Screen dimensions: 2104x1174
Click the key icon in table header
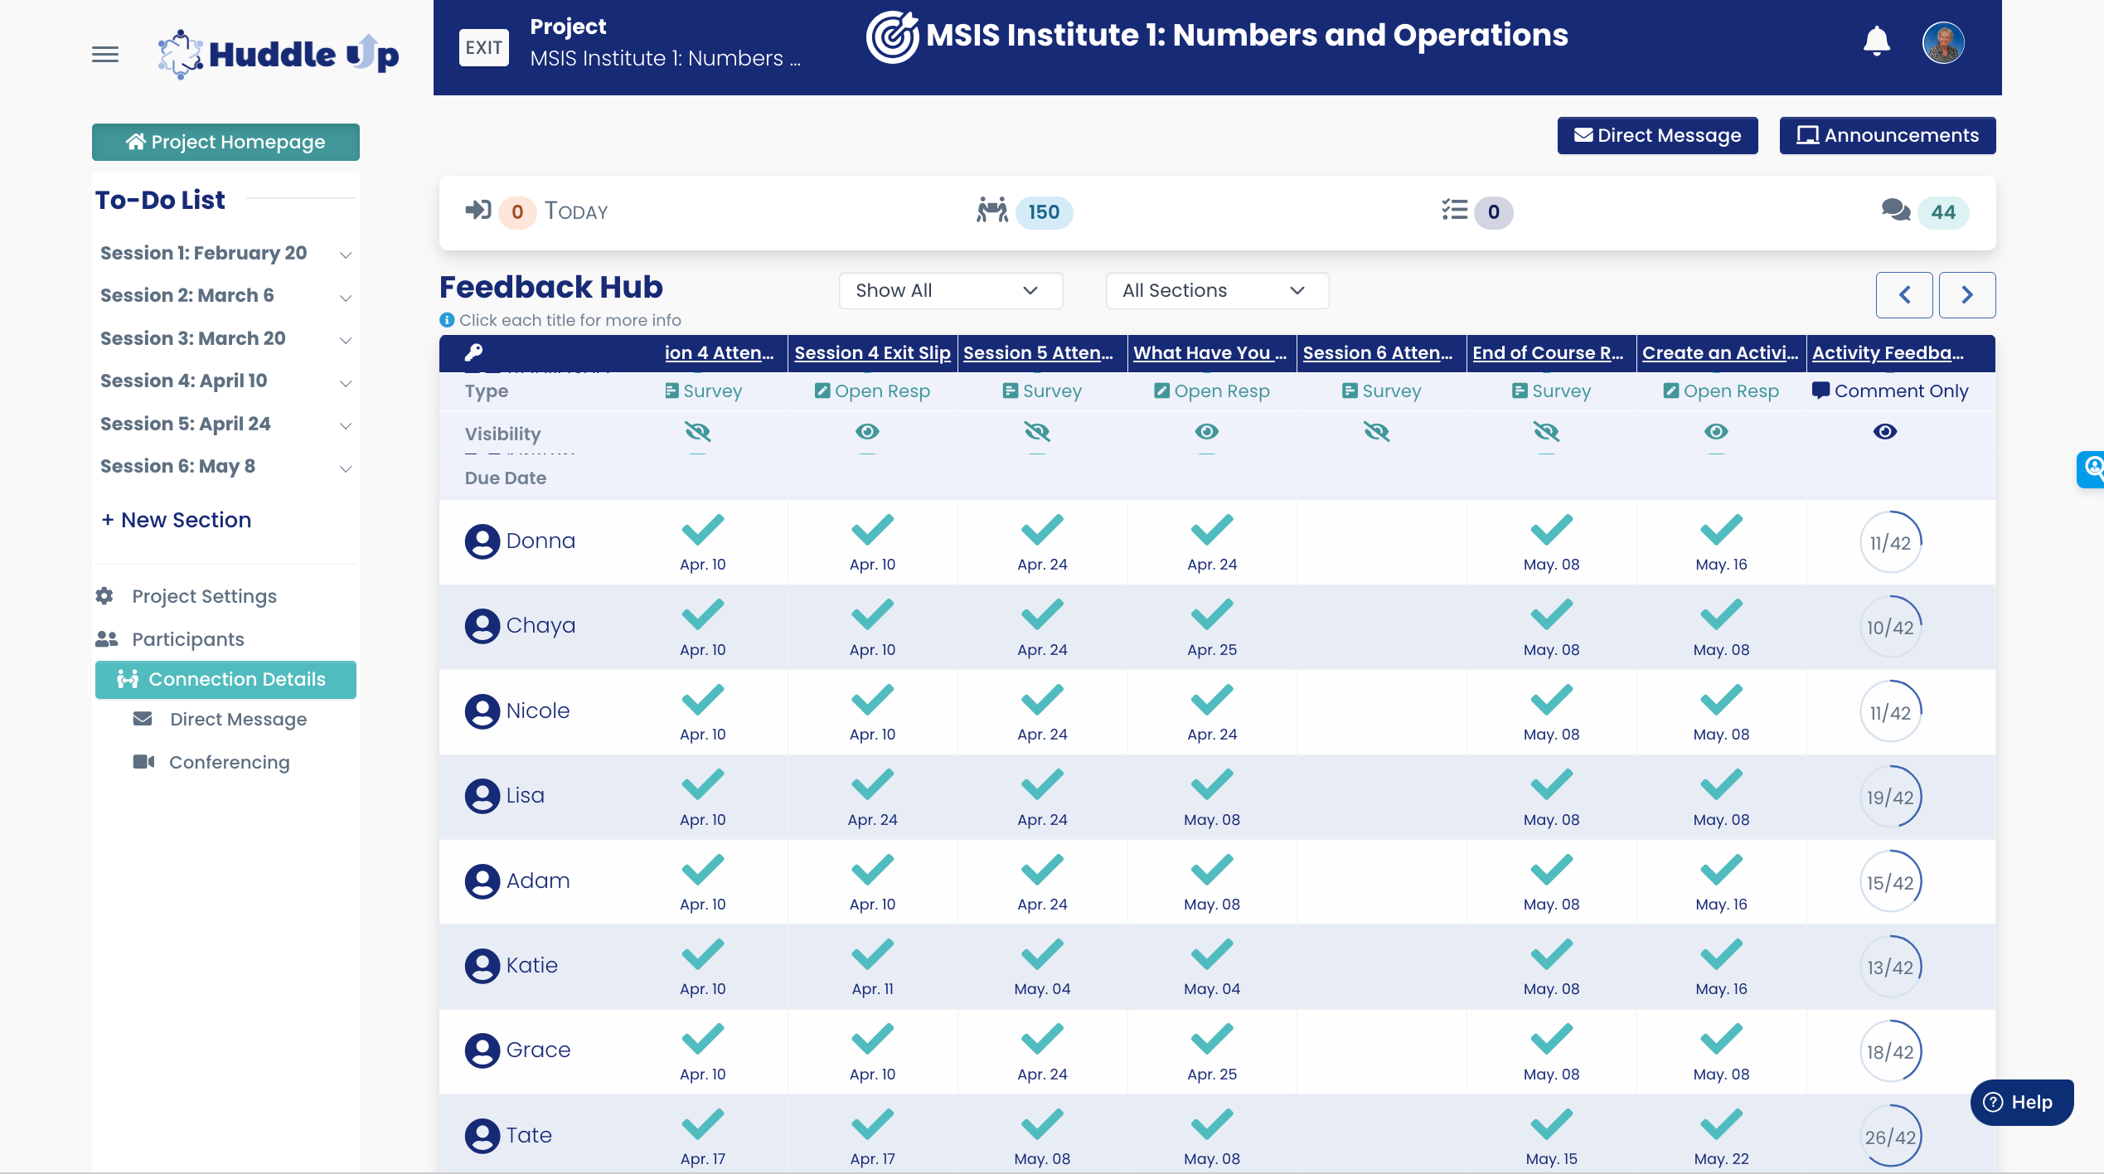coord(474,352)
